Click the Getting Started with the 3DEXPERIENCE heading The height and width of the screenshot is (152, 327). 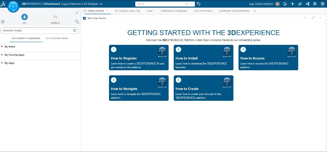point(204,33)
